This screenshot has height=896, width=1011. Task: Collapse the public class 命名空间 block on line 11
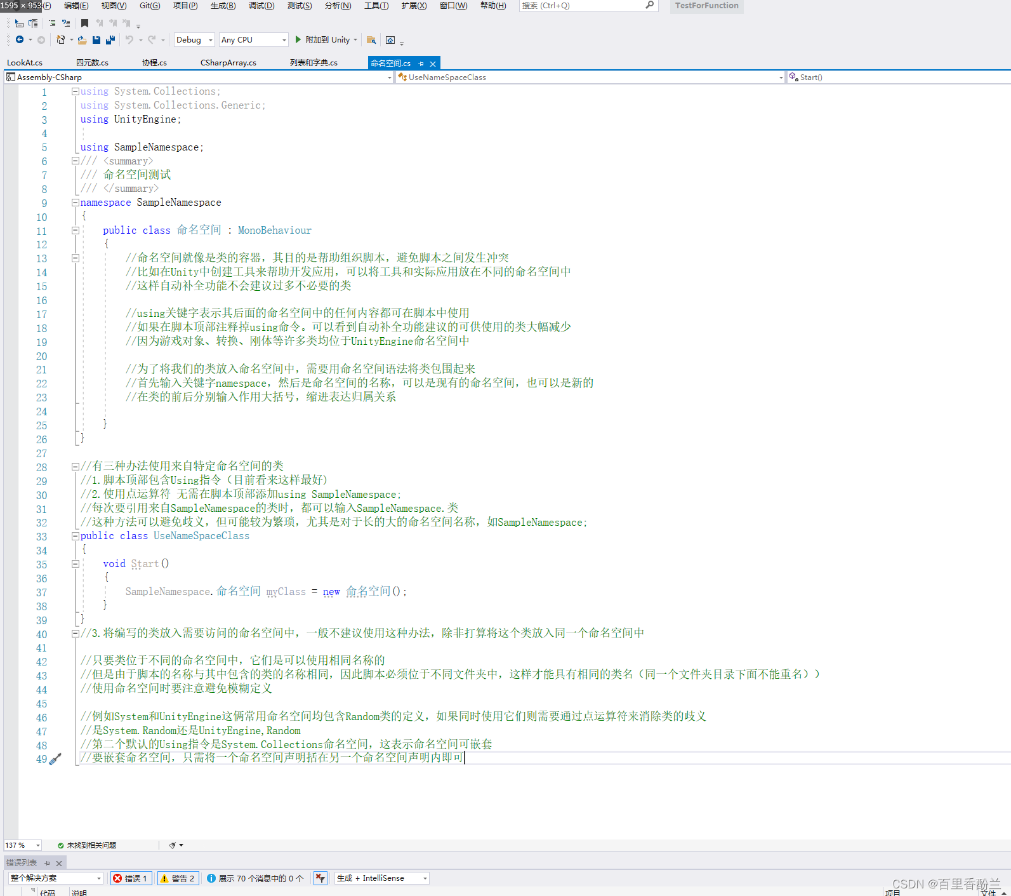[x=76, y=231]
